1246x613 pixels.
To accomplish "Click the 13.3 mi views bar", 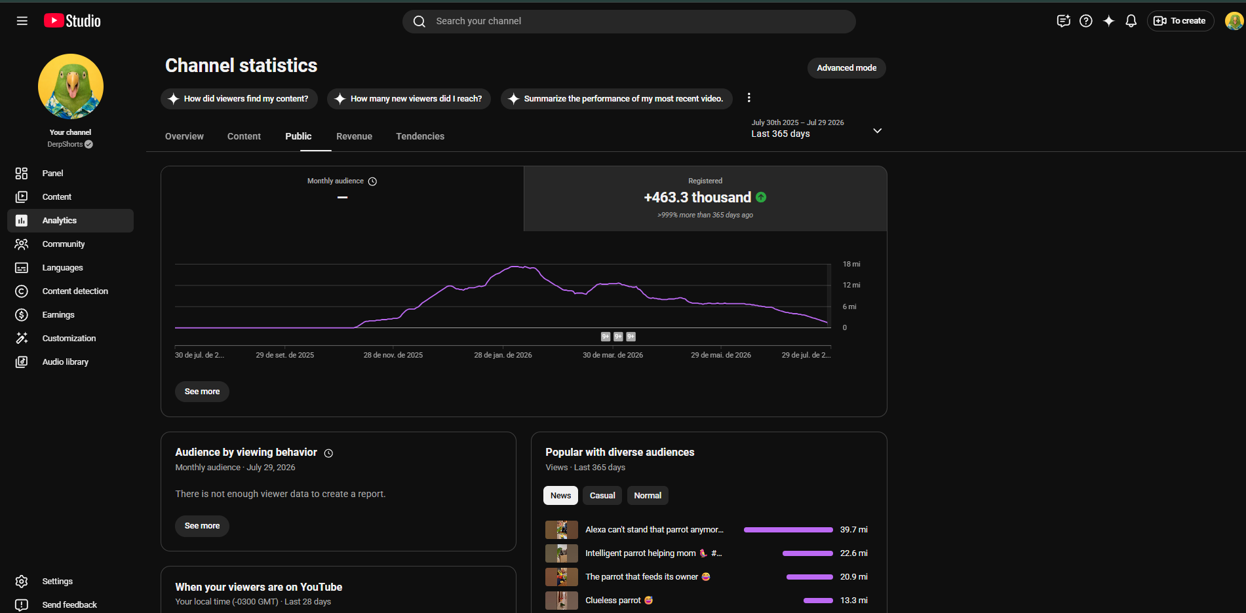I will (x=818, y=601).
